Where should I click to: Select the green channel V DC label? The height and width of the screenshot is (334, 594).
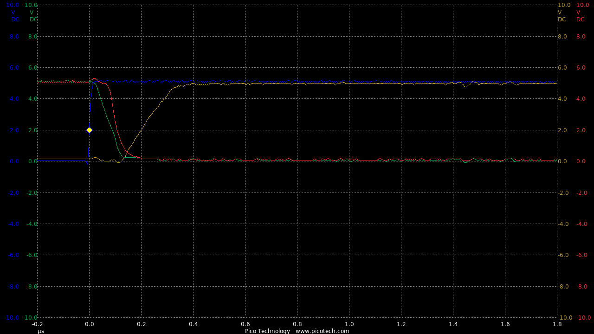(32, 16)
